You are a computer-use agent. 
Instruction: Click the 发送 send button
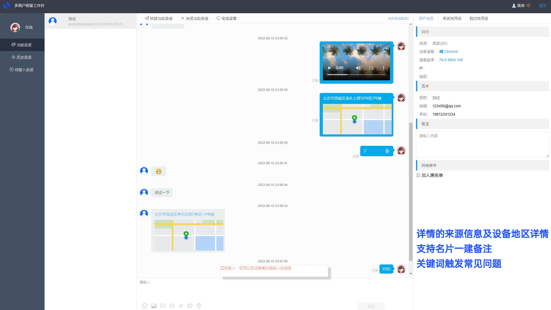(x=371, y=306)
